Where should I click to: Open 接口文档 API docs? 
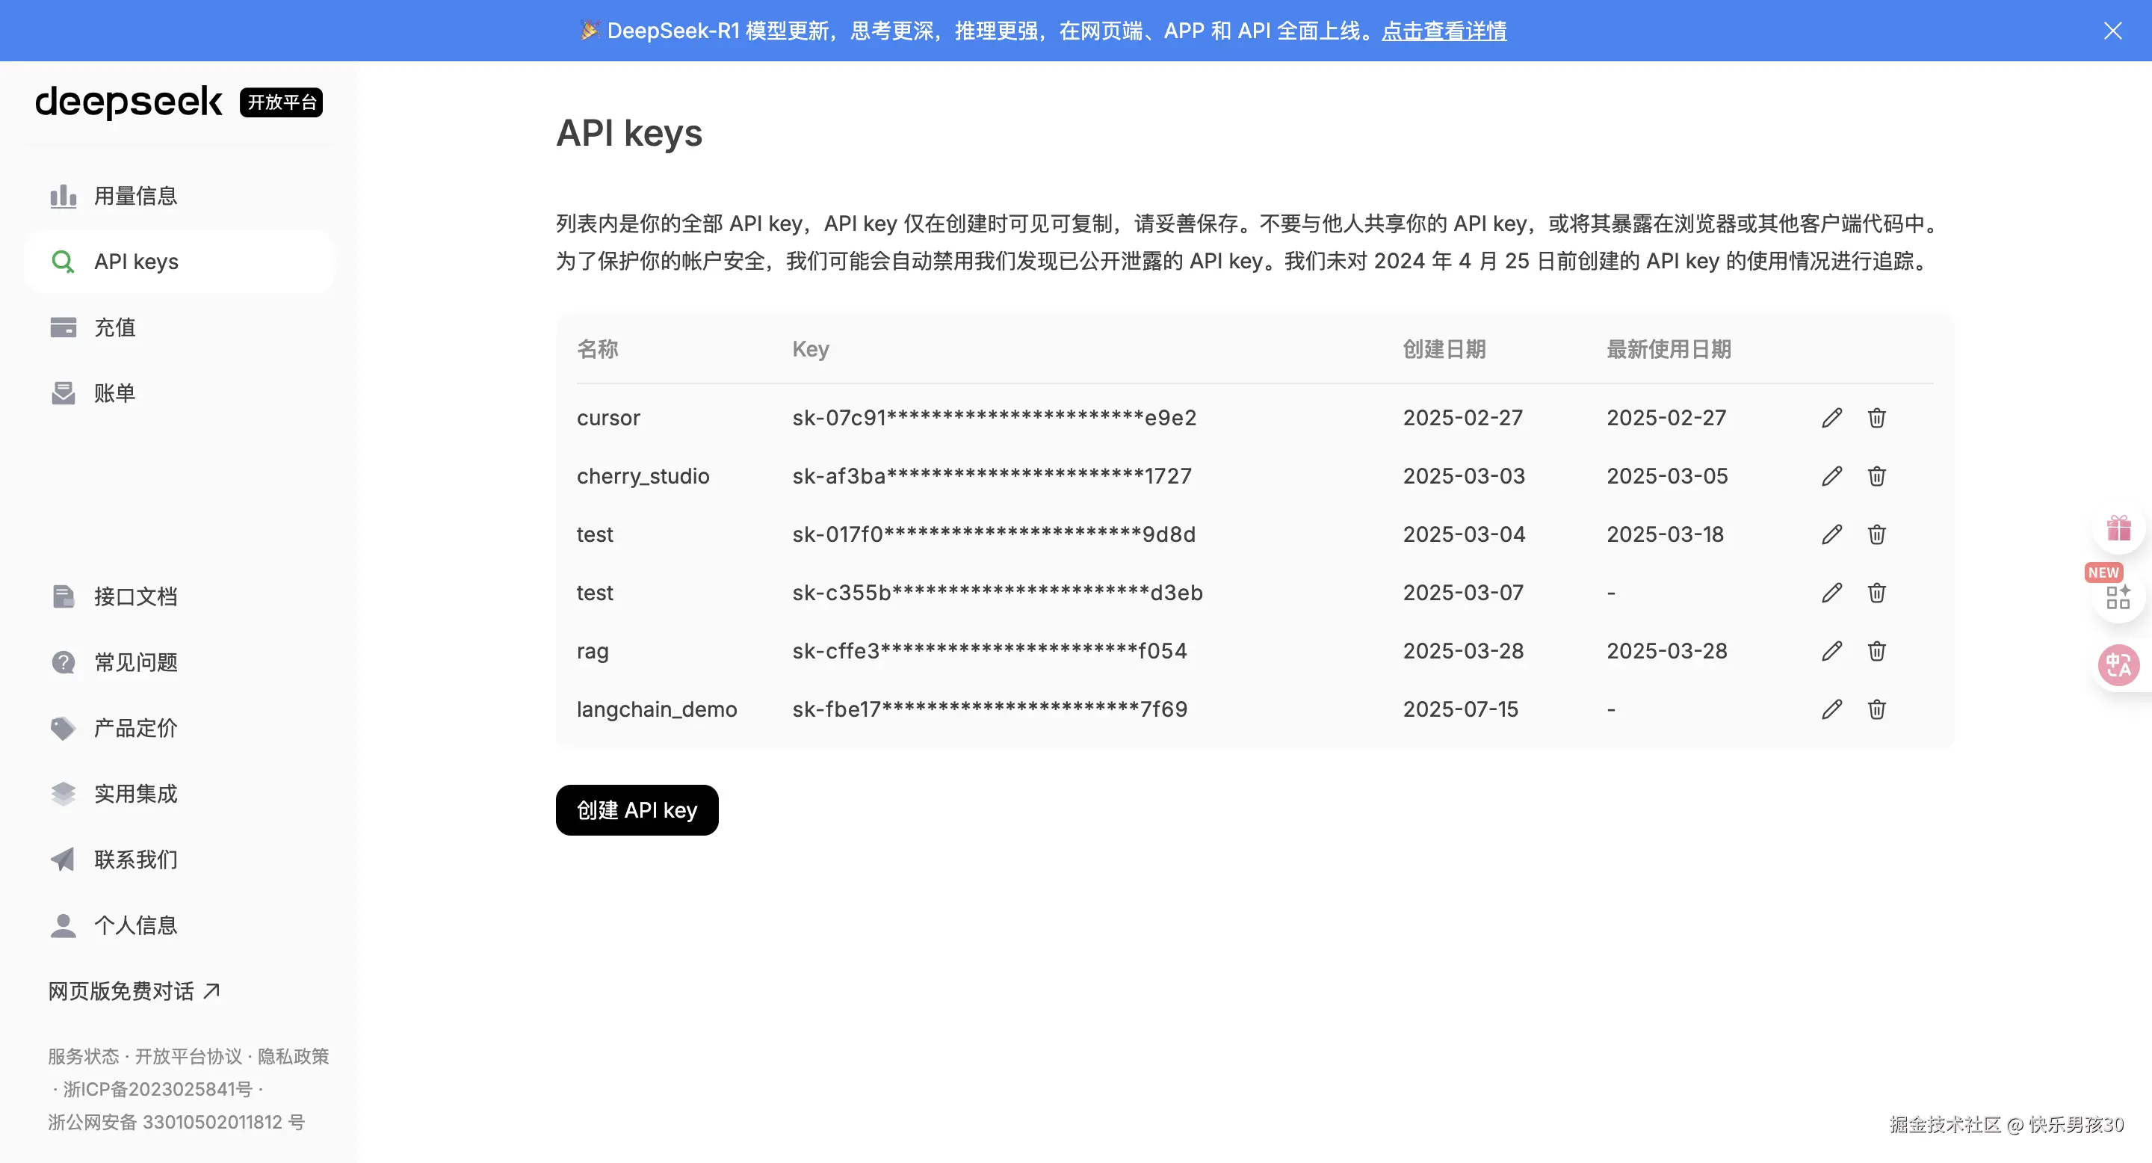click(134, 596)
